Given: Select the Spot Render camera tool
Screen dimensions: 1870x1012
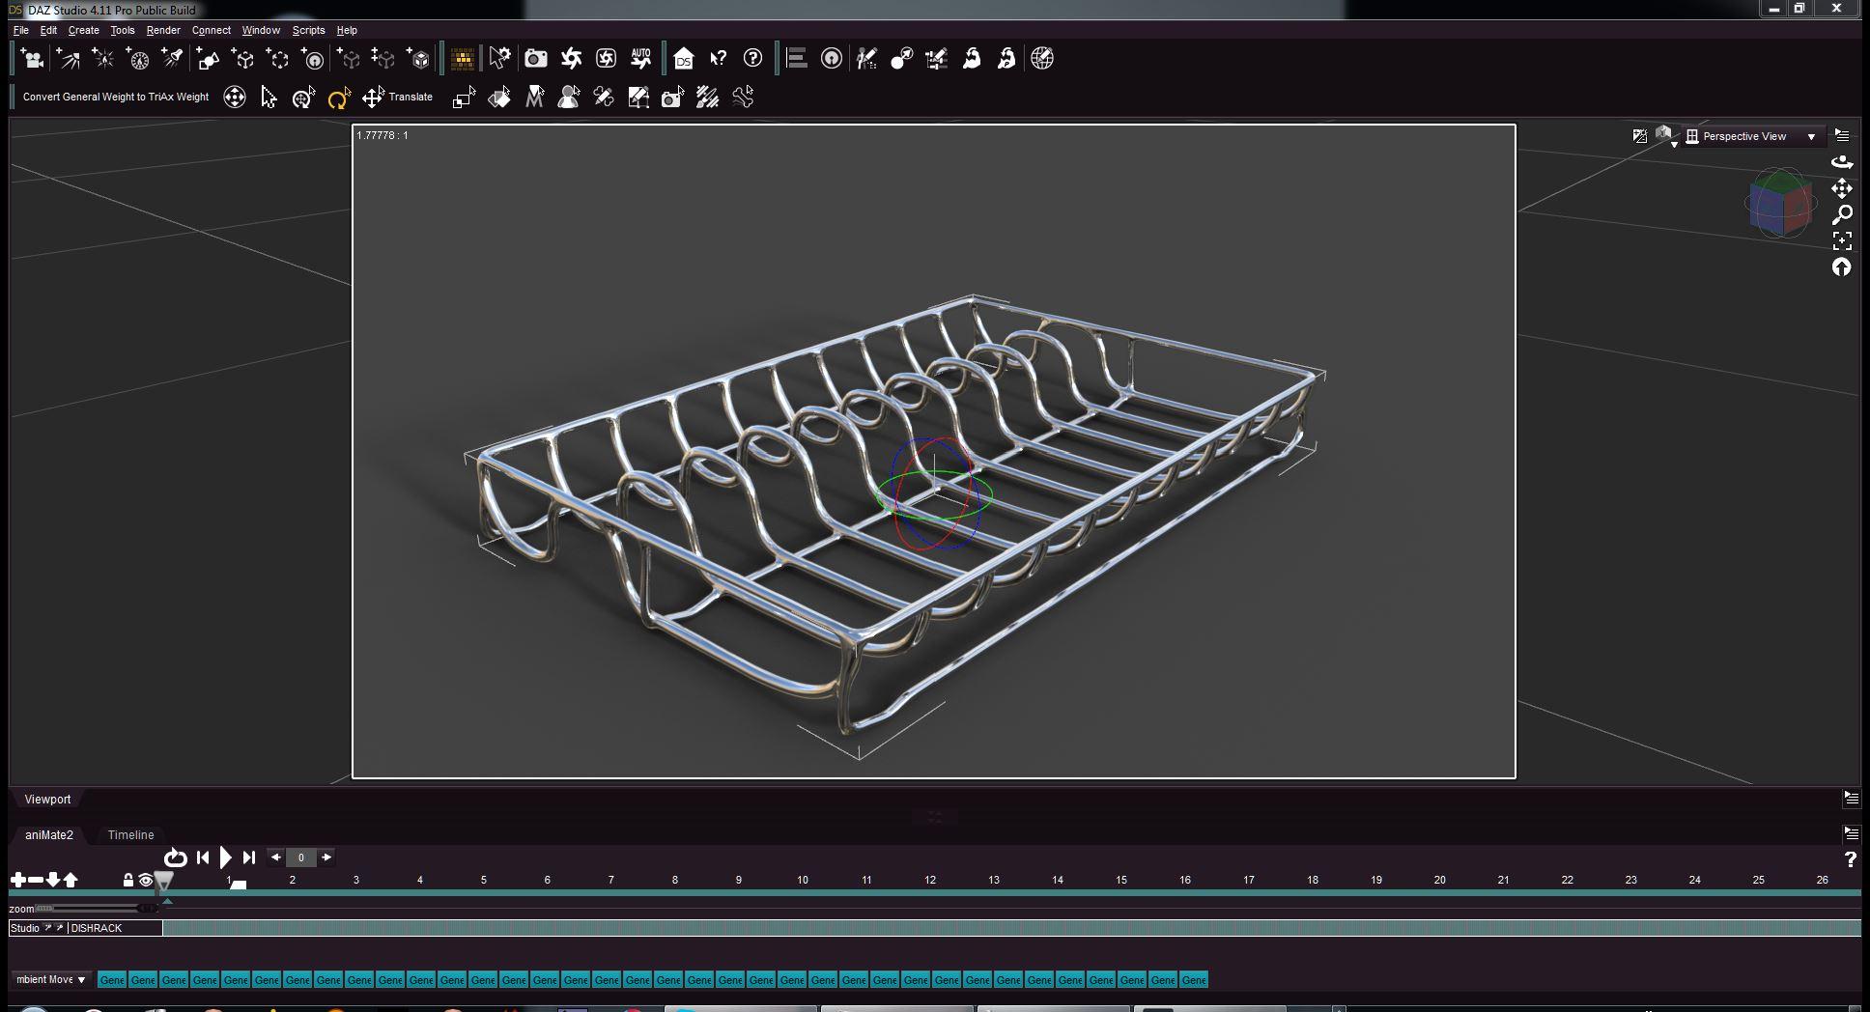Looking at the screenshot, I should click(673, 98).
